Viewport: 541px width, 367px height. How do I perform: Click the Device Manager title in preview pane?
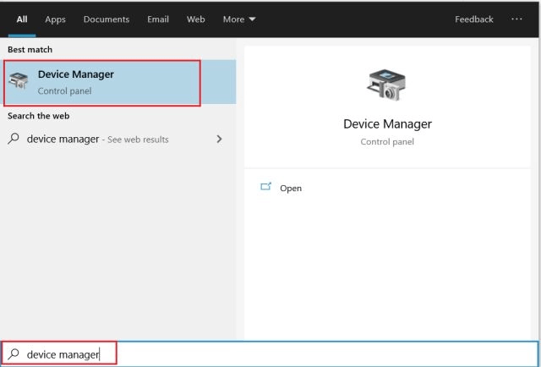pos(387,123)
